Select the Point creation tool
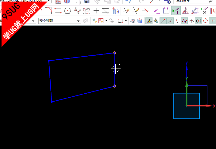 click(x=96, y=11)
